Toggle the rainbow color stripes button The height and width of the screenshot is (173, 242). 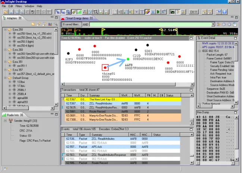click(148, 12)
